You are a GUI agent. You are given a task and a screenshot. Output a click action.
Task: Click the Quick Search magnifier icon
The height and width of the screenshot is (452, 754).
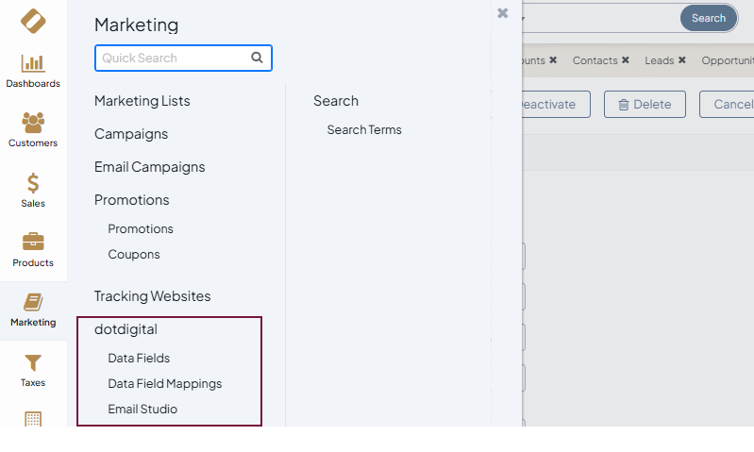coord(257,58)
